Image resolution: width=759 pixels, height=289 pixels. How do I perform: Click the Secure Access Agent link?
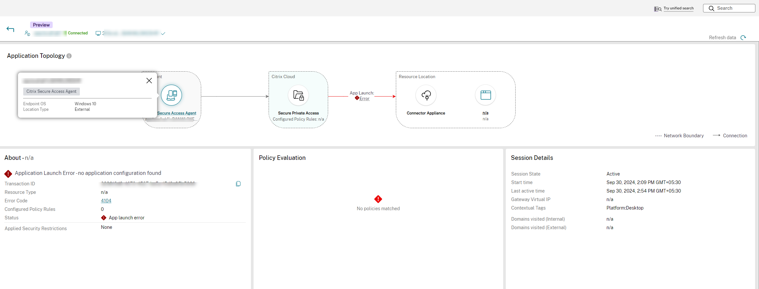coord(177,113)
